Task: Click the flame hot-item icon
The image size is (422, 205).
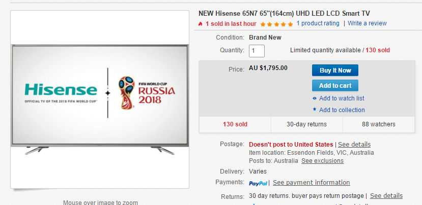Action: pyautogui.click(x=200, y=24)
